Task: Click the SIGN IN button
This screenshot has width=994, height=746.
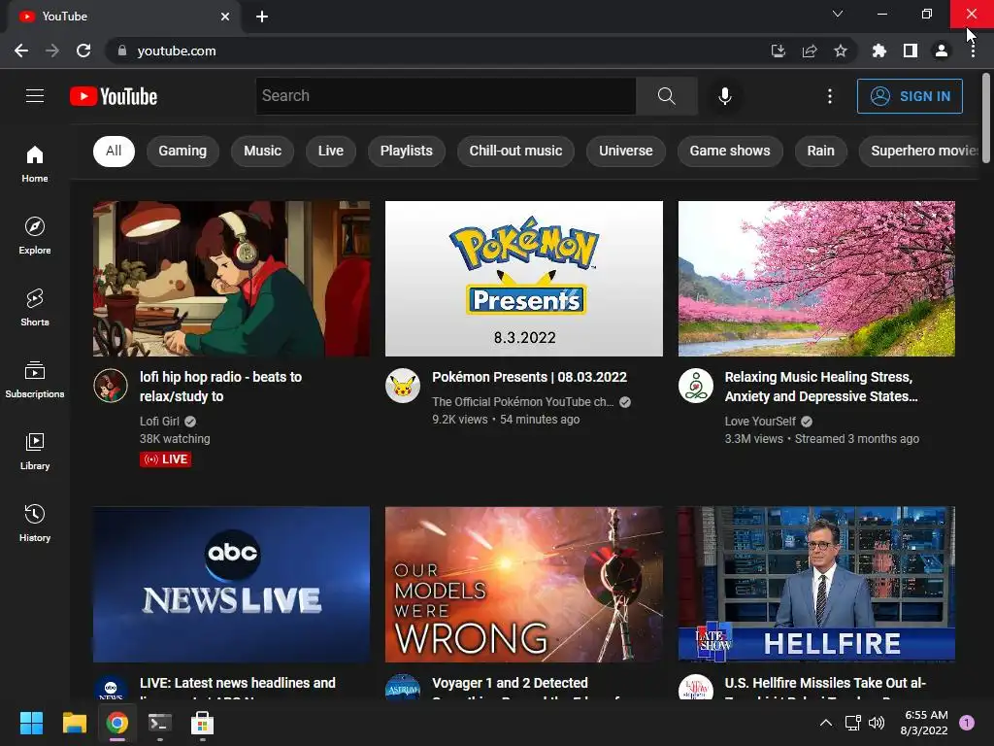Action: tap(910, 96)
